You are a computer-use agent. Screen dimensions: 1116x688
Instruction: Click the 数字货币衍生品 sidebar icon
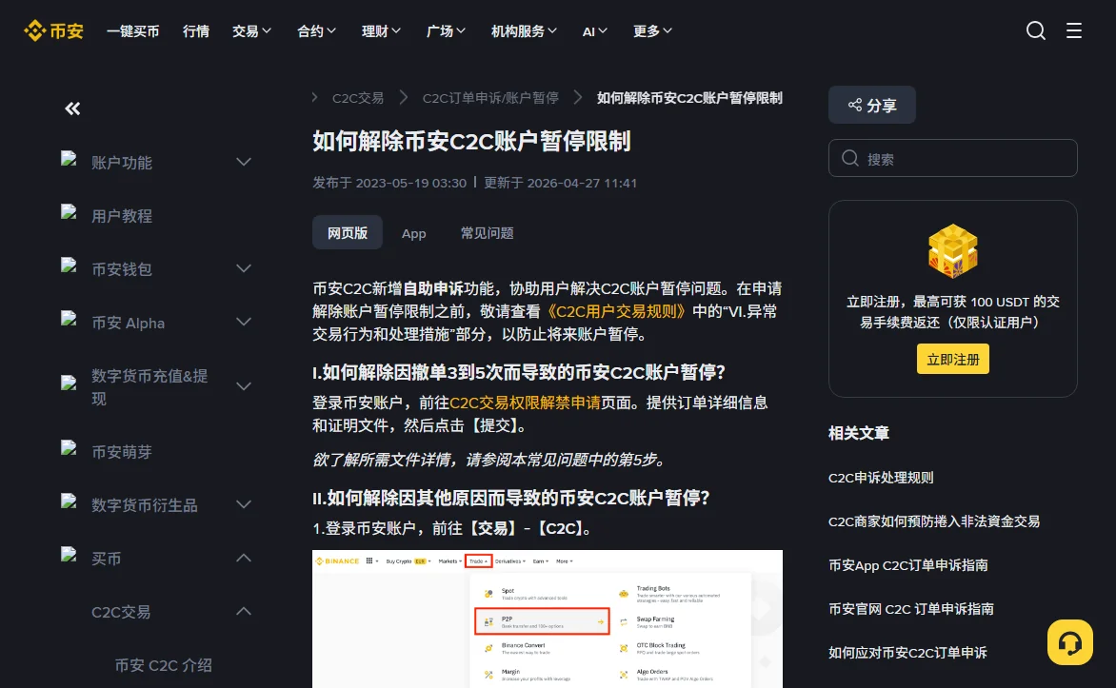(70, 501)
